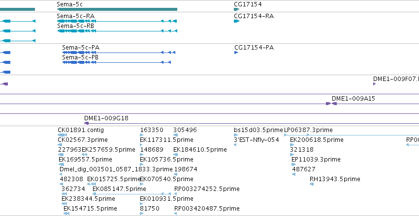
Task: Click the CG17154-RA transcript arrow
Action: pos(236,21)
